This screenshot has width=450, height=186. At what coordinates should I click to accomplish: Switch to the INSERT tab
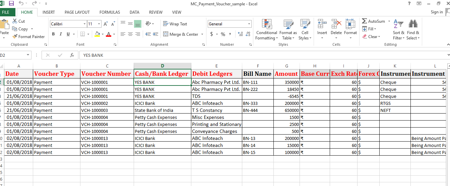(x=49, y=12)
